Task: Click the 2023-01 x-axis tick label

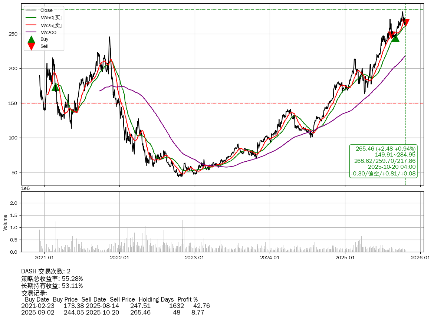Action: pos(195,257)
